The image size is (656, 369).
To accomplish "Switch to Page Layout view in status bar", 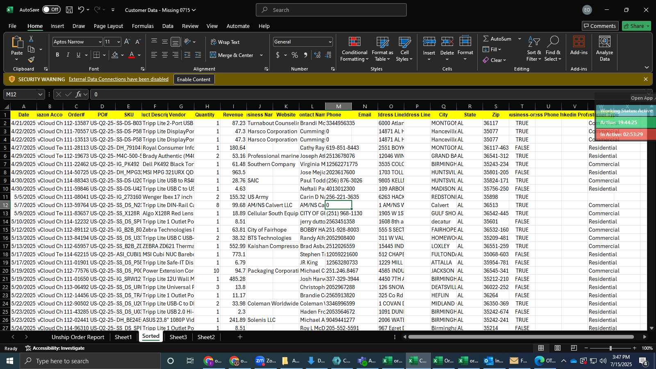I will [558, 348].
